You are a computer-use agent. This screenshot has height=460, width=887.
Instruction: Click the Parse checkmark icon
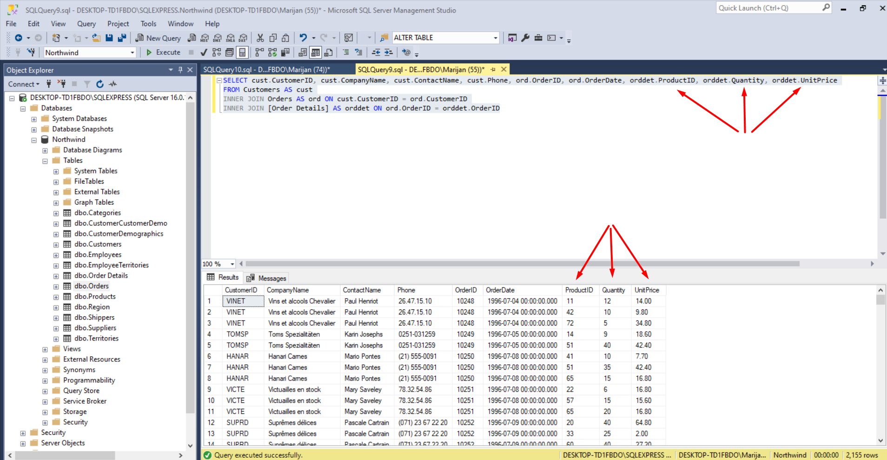tap(204, 53)
